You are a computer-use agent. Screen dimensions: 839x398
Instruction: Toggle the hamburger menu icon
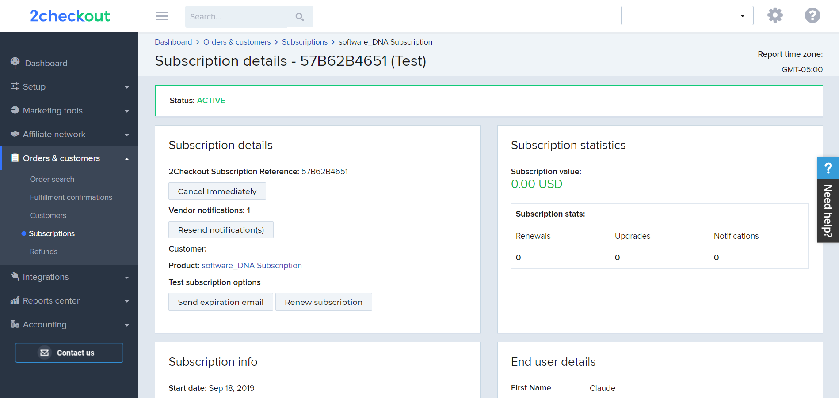(x=162, y=16)
